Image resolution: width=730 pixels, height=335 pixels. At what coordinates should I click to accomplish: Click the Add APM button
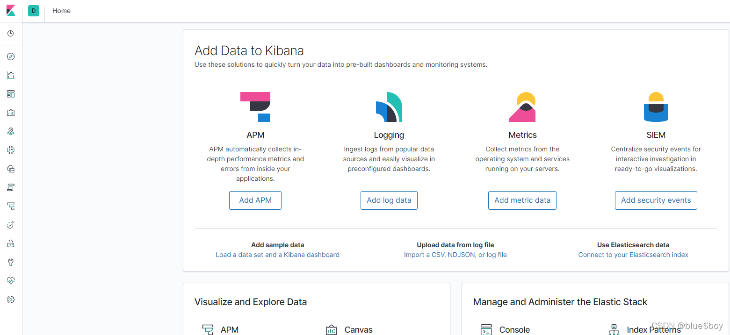click(x=255, y=200)
